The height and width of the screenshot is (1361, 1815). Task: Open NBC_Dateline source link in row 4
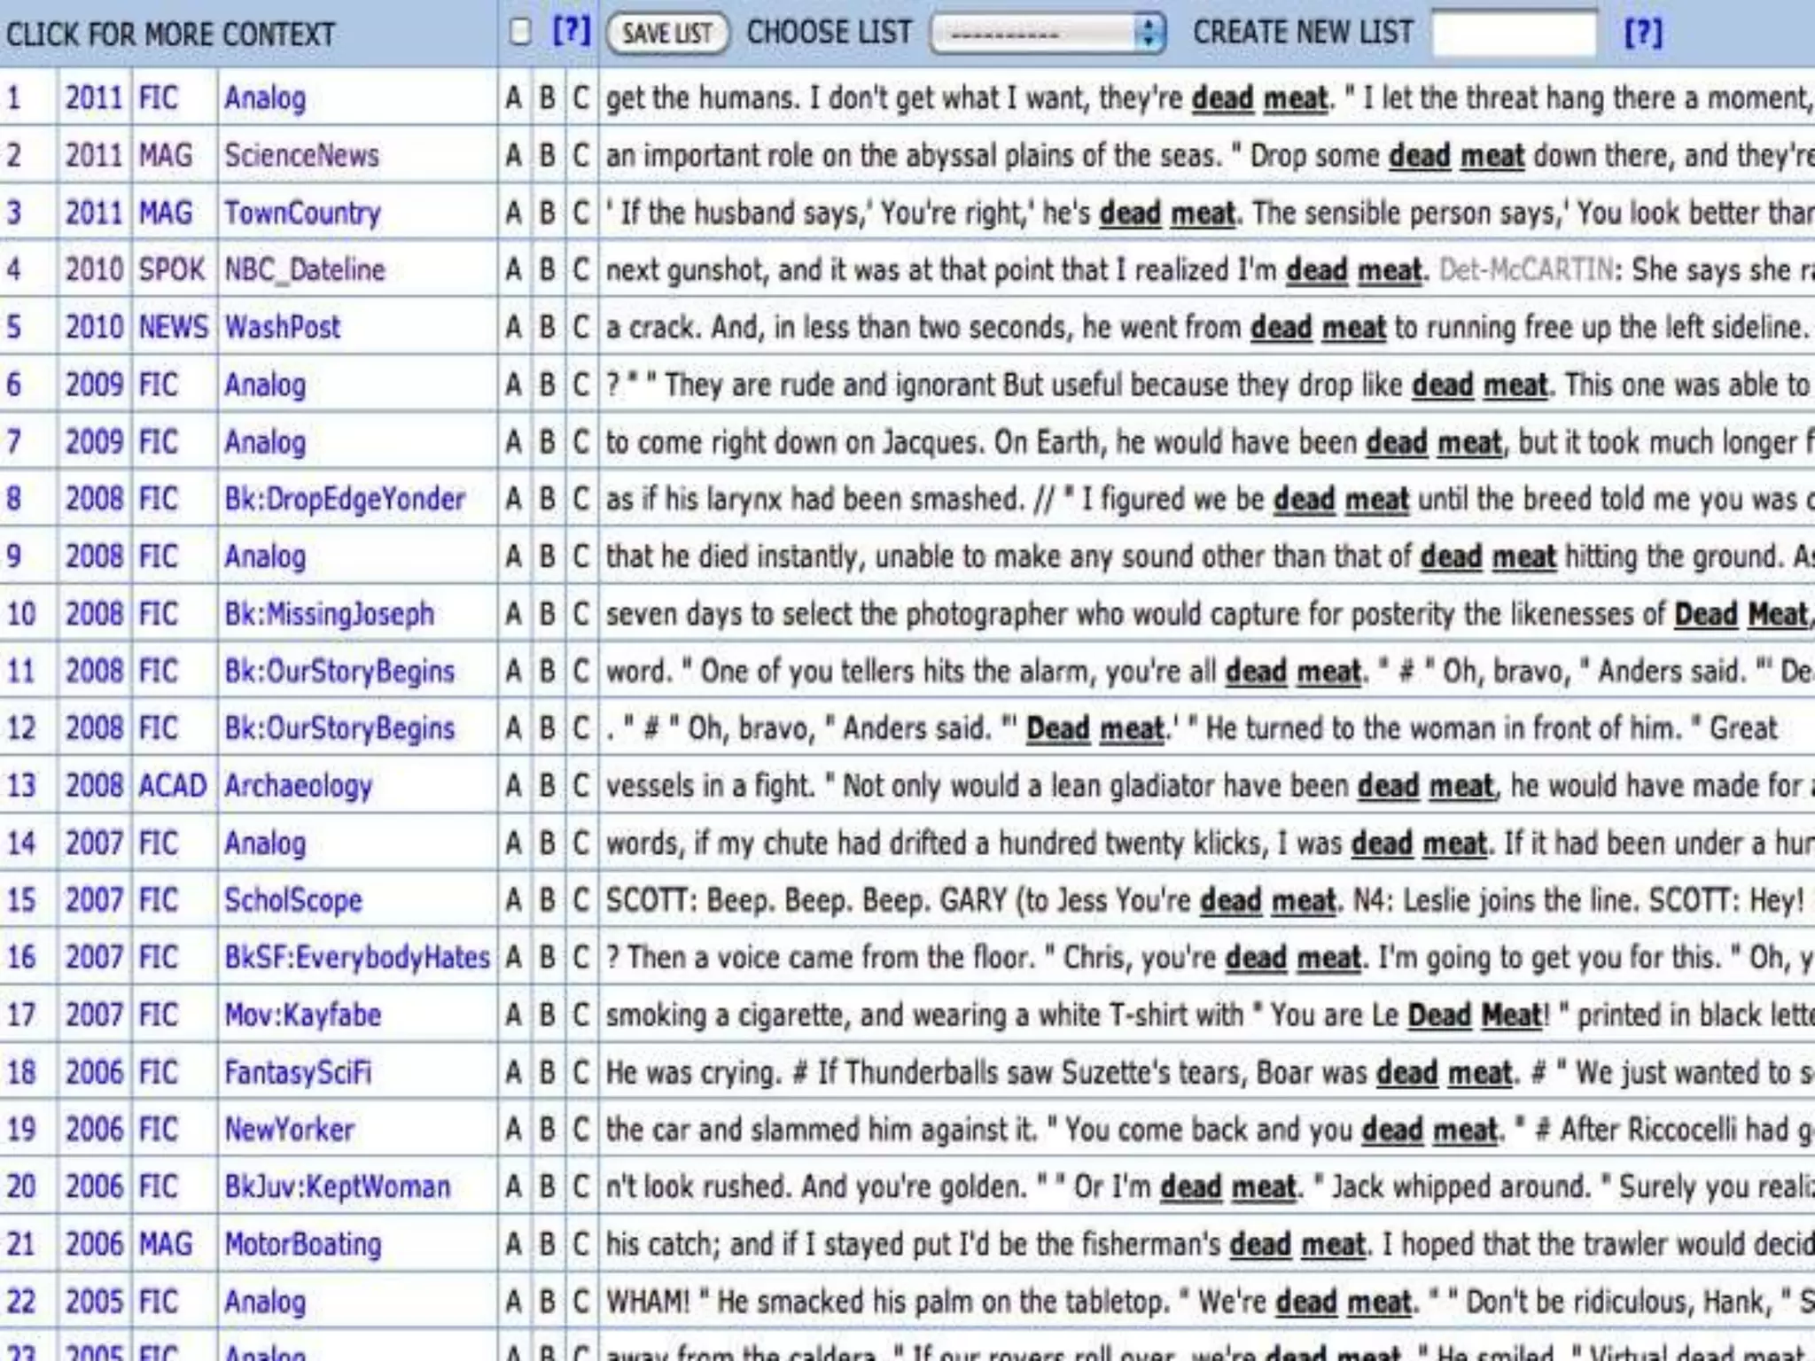(x=305, y=269)
